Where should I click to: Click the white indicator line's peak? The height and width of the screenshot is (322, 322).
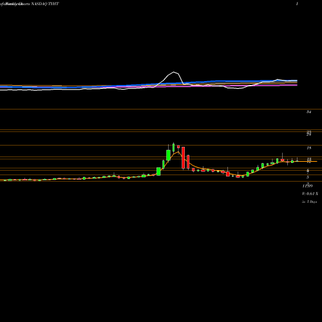(174, 72)
